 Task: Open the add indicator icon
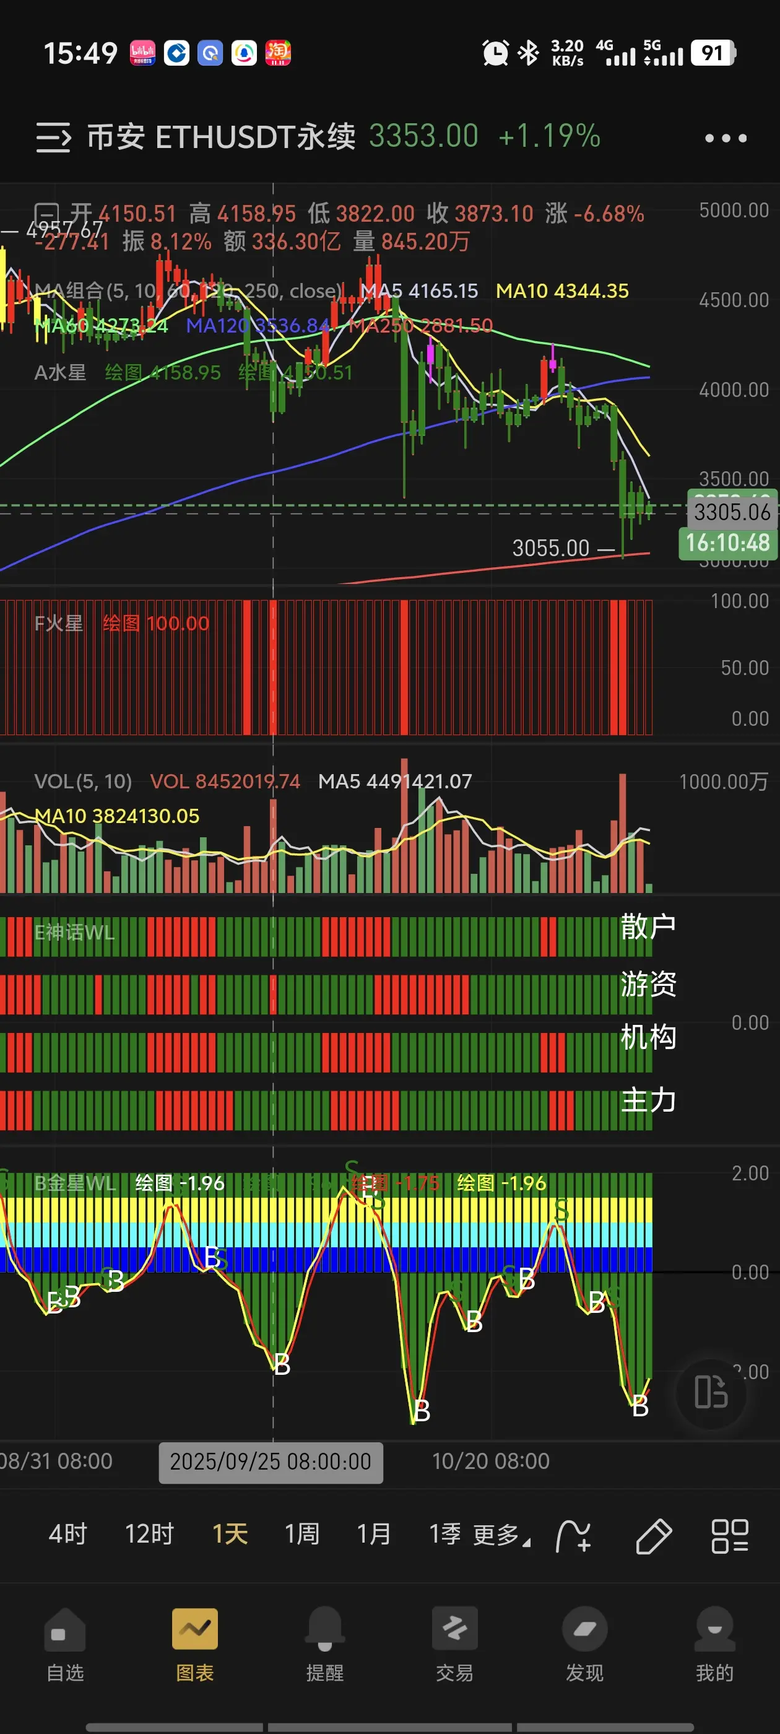(x=573, y=1535)
